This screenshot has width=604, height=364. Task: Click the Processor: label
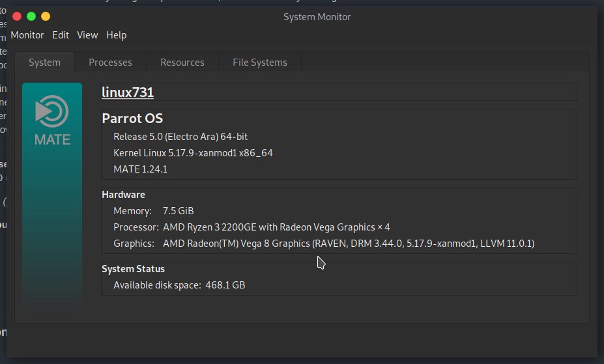pyautogui.click(x=136, y=227)
